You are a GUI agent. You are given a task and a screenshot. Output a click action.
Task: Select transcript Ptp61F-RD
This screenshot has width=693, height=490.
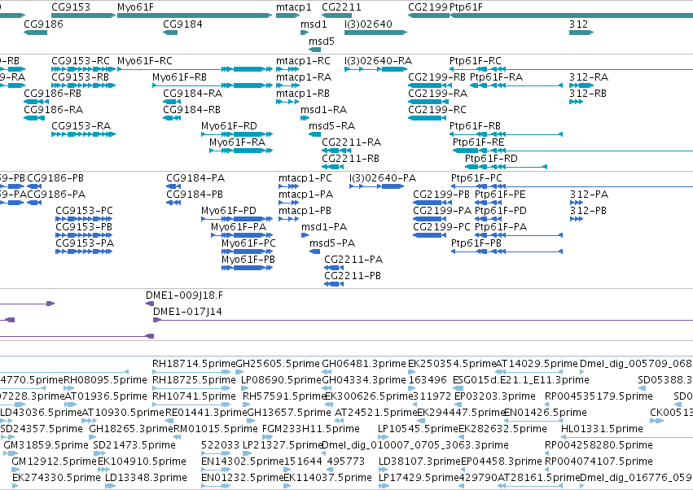506,167
